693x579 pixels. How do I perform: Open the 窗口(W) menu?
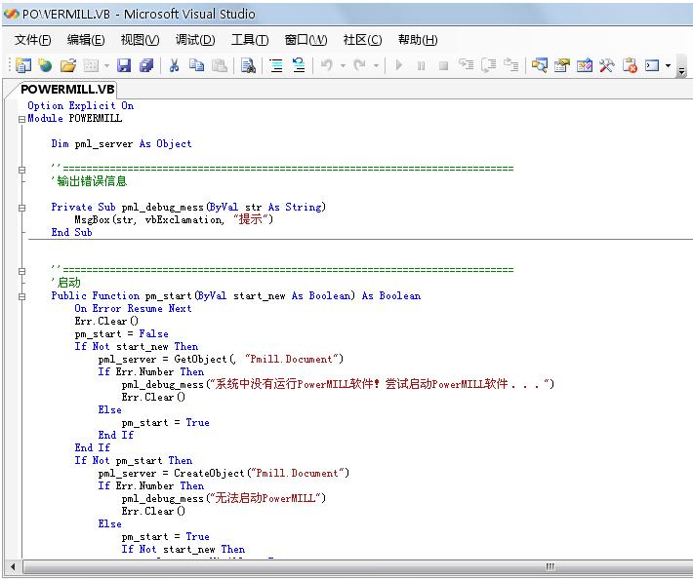(x=306, y=40)
